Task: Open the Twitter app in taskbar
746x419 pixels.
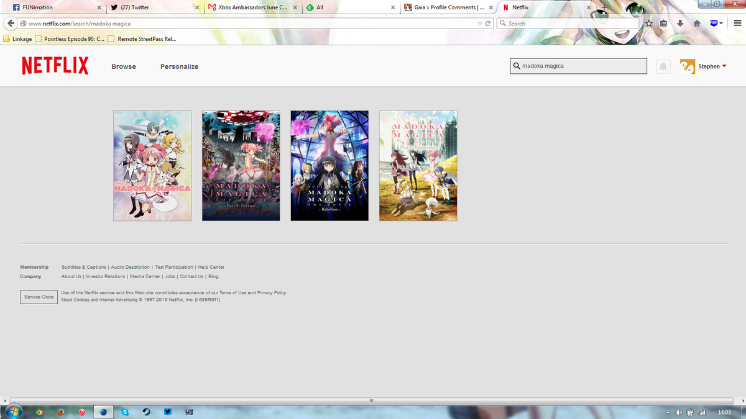Action: point(168,412)
